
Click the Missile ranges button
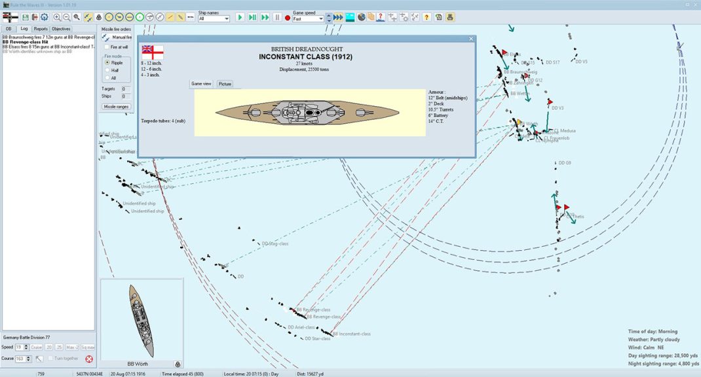click(x=117, y=106)
